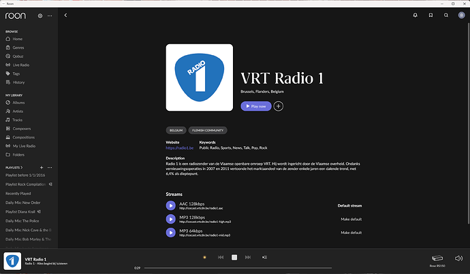Viewport: 470px width, 274px height.
Task: Open Roon settings gear icon
Action: tap(40, 16)
